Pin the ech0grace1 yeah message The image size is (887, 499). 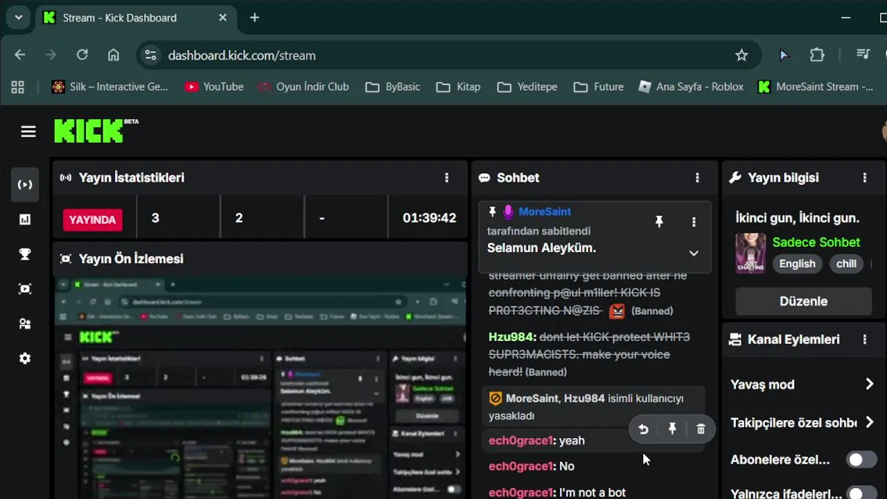(672, 430)
